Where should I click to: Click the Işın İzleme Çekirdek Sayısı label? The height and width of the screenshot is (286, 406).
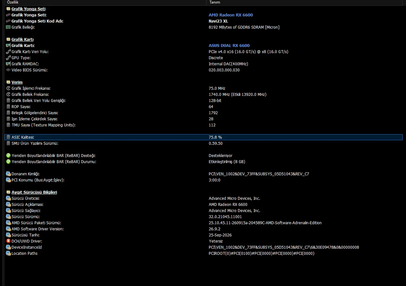34,119
